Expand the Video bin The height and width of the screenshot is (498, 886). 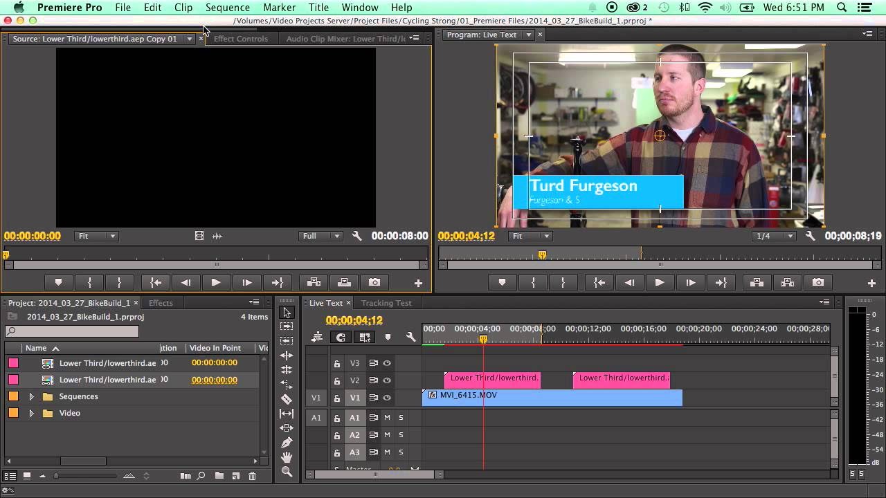(x=31, y=413)
